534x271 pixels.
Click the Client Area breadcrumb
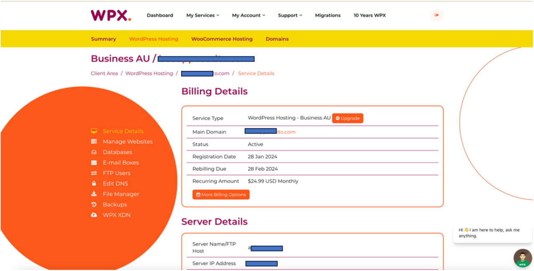105,73
